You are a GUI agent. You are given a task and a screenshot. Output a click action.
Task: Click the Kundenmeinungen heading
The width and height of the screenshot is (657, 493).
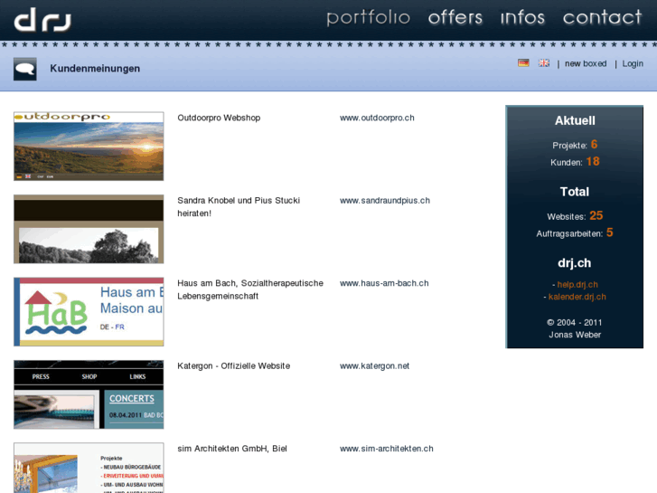[x=95, y=69]
